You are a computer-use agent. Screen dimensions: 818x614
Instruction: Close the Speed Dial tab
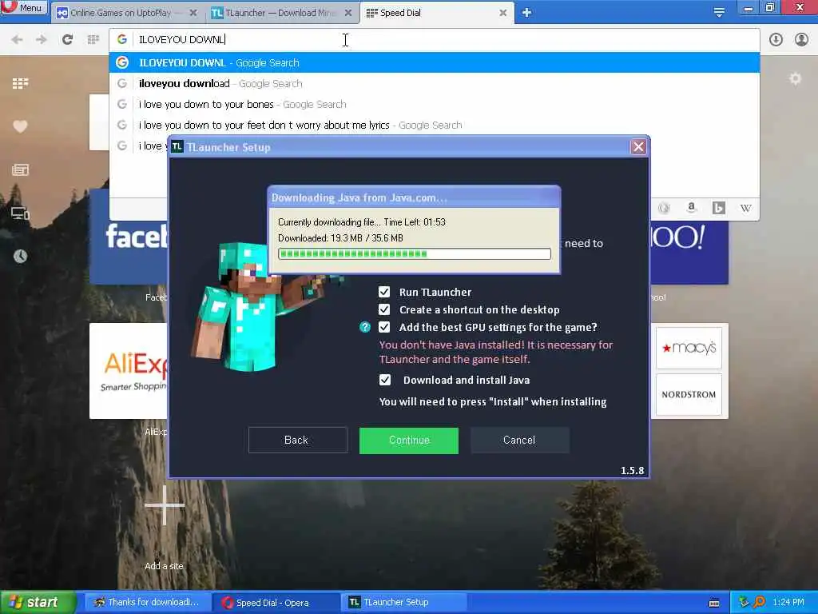[503, 13]
